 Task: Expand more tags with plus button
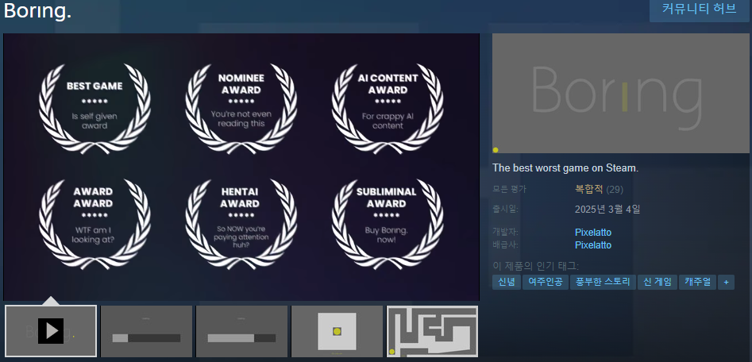726,283
